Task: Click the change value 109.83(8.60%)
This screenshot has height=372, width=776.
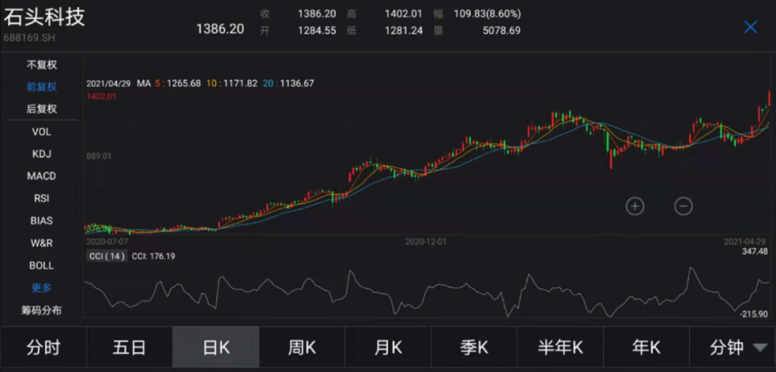Action: [487, 14]
